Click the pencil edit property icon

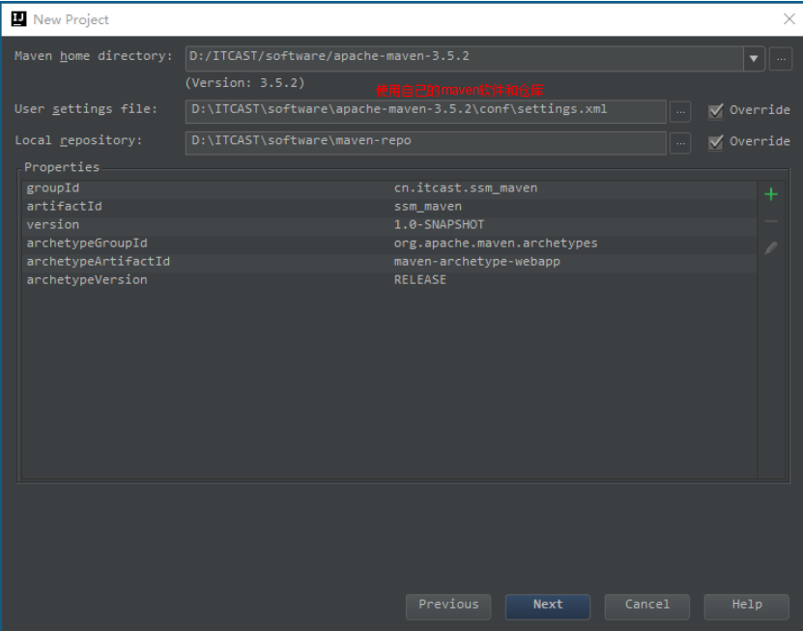click(771, 248)
